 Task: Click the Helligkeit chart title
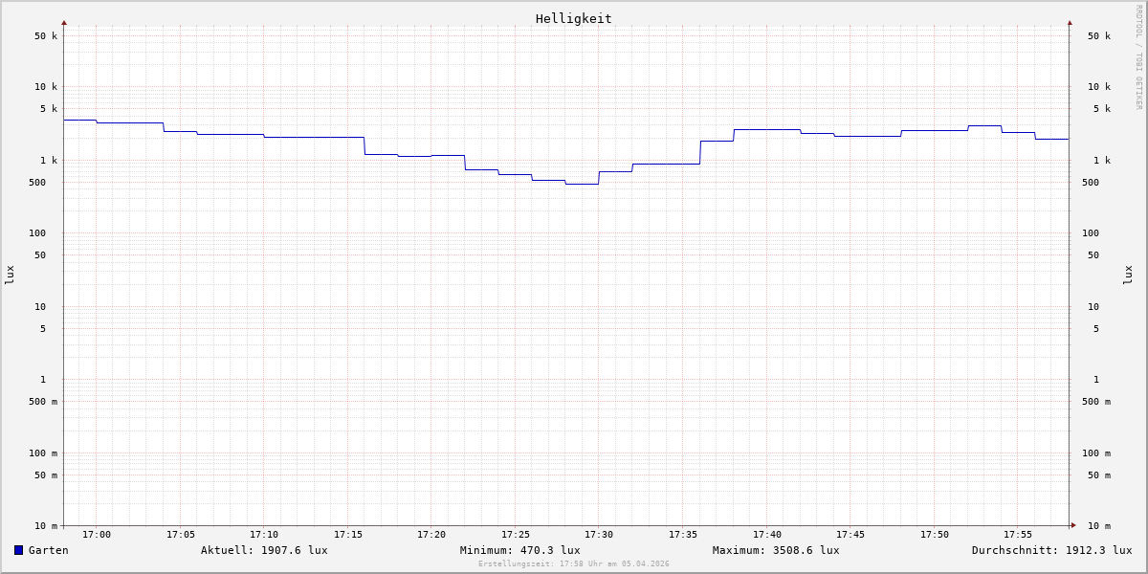573,18
